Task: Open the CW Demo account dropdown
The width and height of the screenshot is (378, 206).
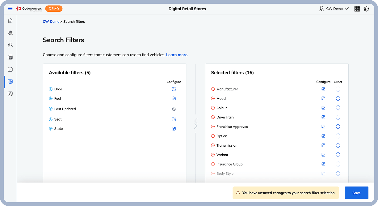Action: 334,9
